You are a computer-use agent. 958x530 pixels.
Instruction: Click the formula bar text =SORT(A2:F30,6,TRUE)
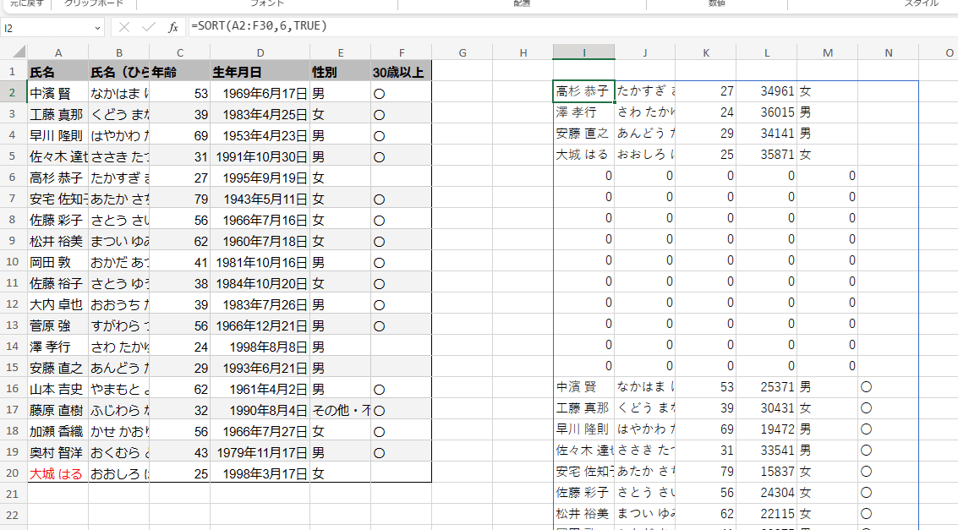click(x=260, y=26)
